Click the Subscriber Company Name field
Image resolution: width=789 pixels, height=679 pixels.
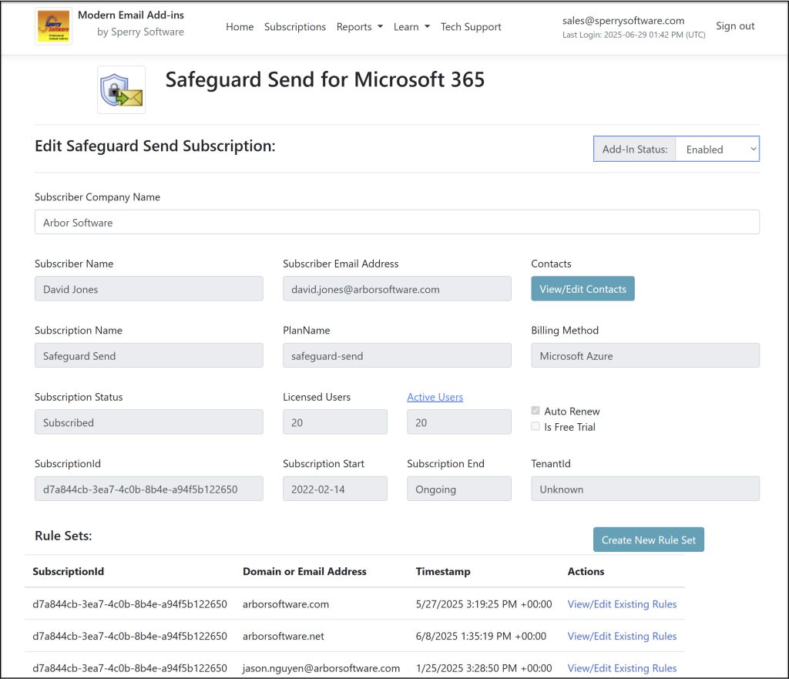tap(397, 223)
